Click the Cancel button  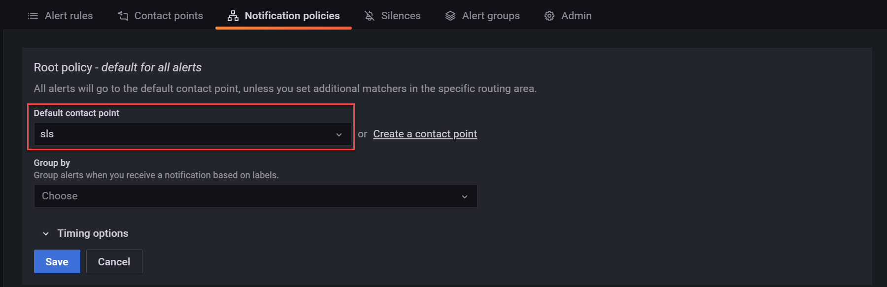pyautogui.click(x=114, y=261)
